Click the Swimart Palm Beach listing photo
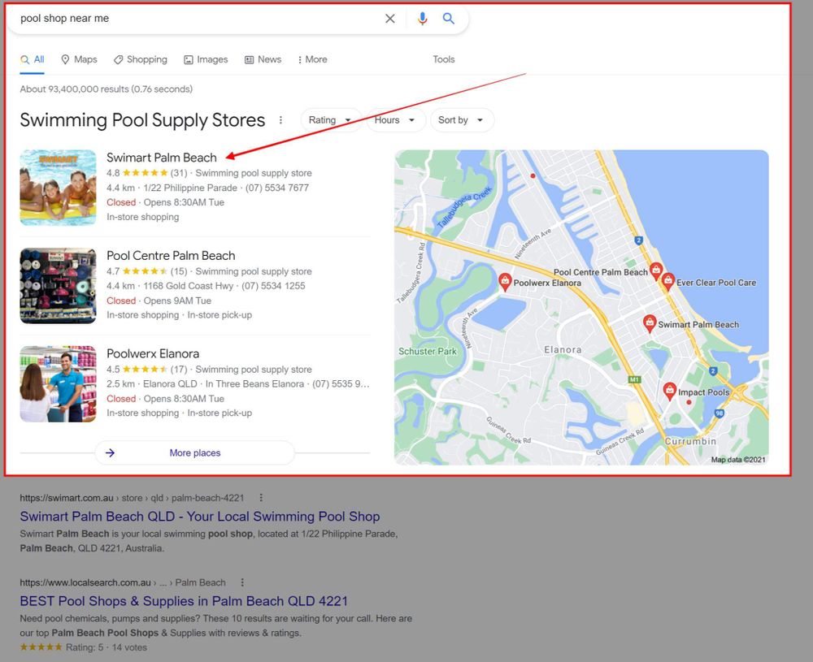 pyautogui.click(x=58, y=188)
